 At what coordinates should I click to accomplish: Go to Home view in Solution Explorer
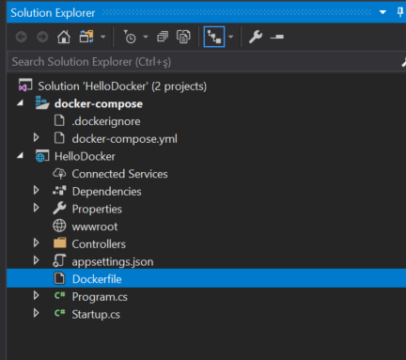click(64, 37)
